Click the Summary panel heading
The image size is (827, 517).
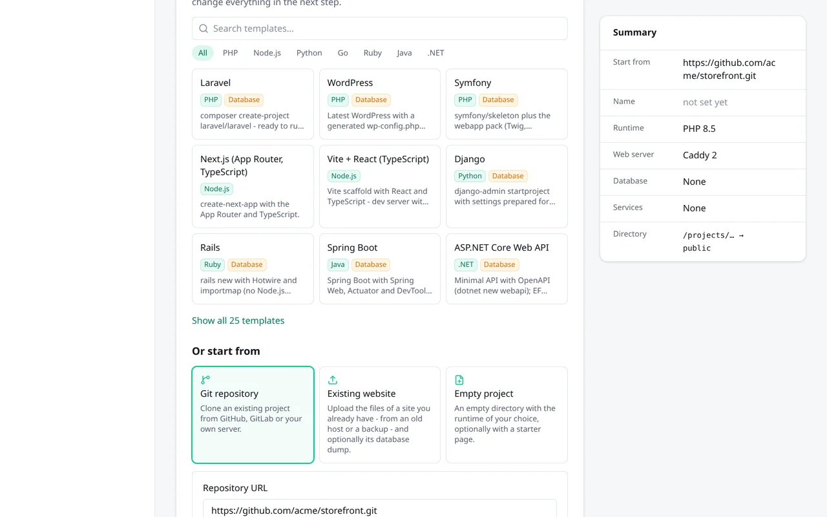(x=634, y=32)
